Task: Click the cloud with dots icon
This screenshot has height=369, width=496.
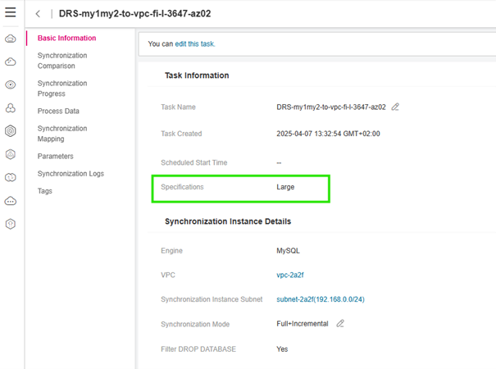Action: tap(11, 201)
